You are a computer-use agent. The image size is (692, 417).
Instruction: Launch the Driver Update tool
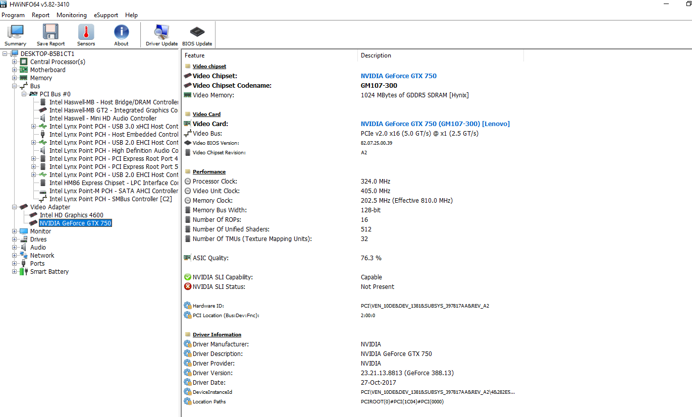[162, 35]
